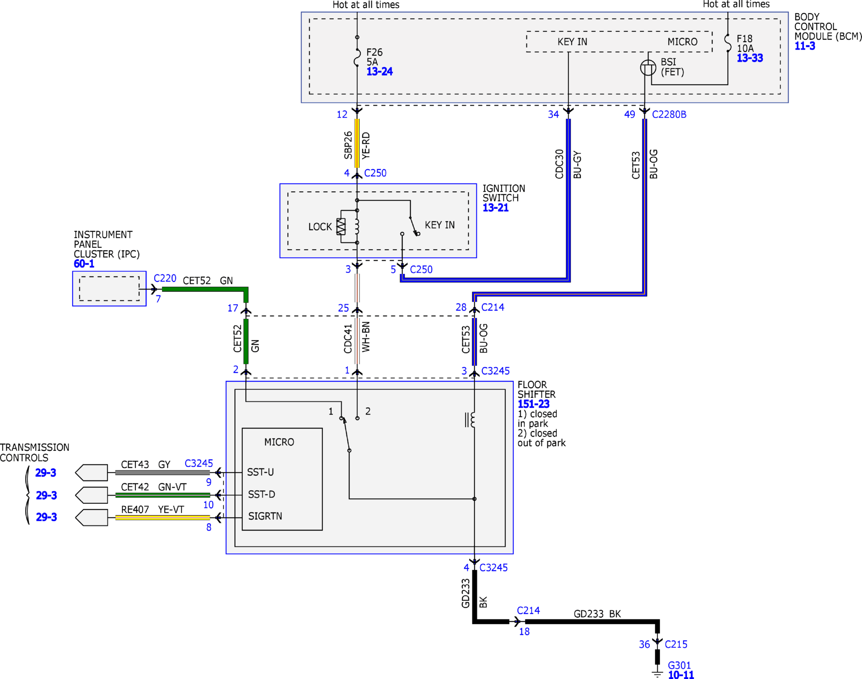Follow the BCM page link 11-3
862x679 pixels.
[x=805, y=46]
